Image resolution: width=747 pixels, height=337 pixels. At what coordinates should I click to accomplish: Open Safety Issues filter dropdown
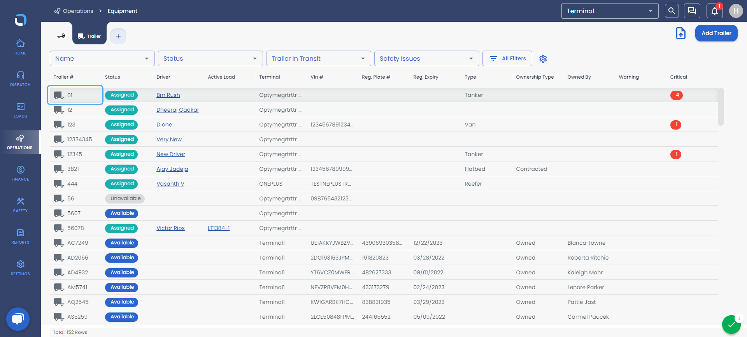click(427, 58)
